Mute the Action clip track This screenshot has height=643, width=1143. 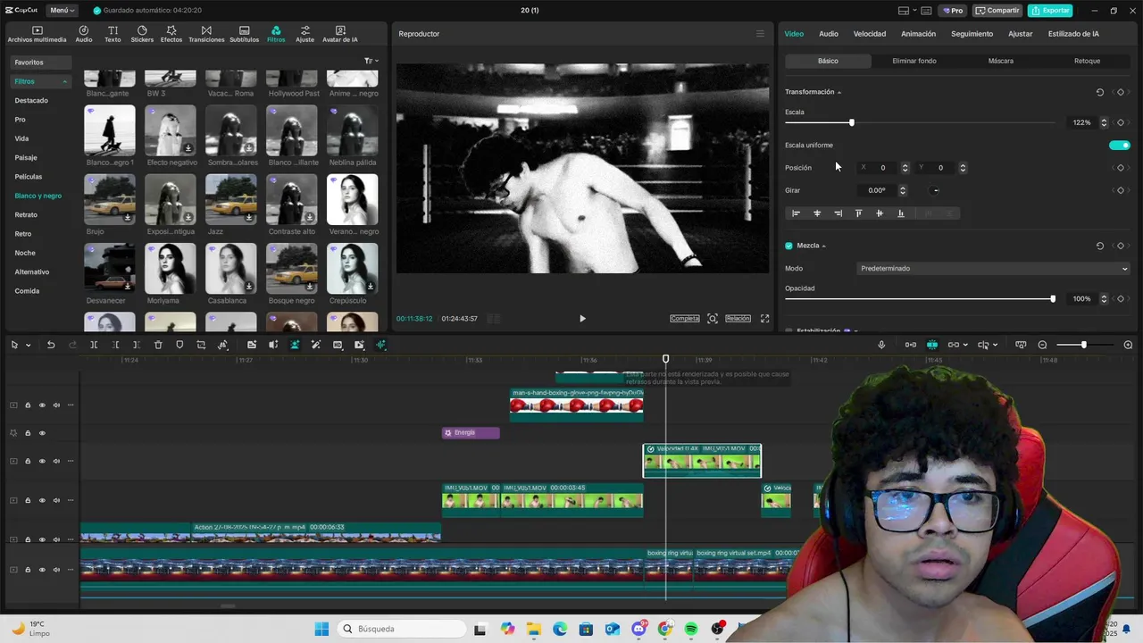56,539
